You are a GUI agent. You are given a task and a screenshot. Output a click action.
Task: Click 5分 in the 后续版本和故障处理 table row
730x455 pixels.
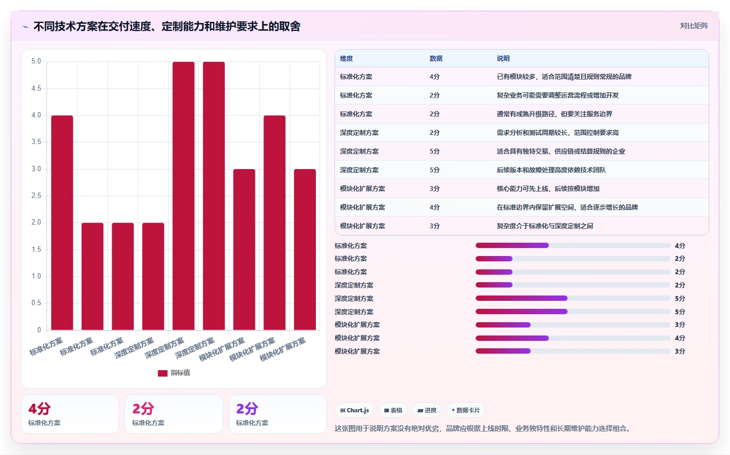[434, 170]
